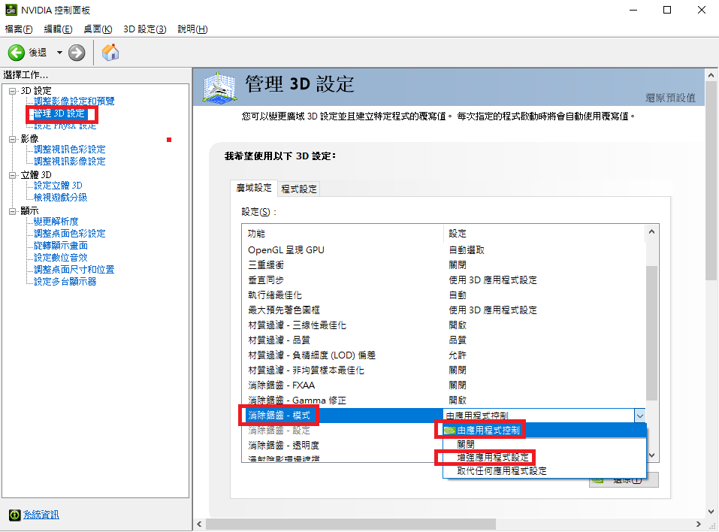Select the 最大預先著色圖框 setting row

coord(443,310)
